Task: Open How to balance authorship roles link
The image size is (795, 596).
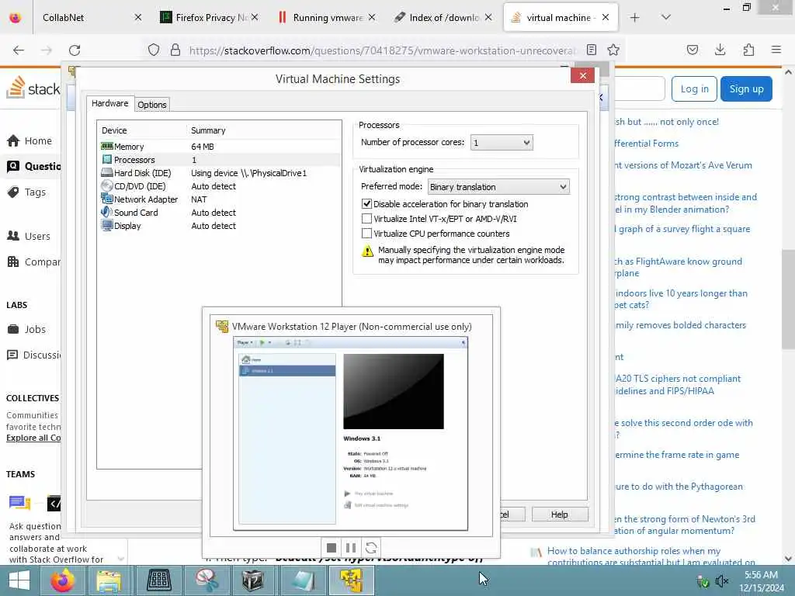Action: point(650,556)
